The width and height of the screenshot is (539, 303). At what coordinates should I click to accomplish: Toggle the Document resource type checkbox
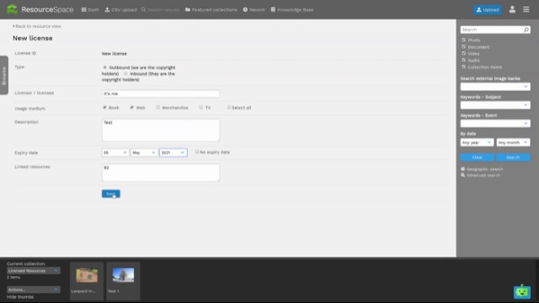463,47
